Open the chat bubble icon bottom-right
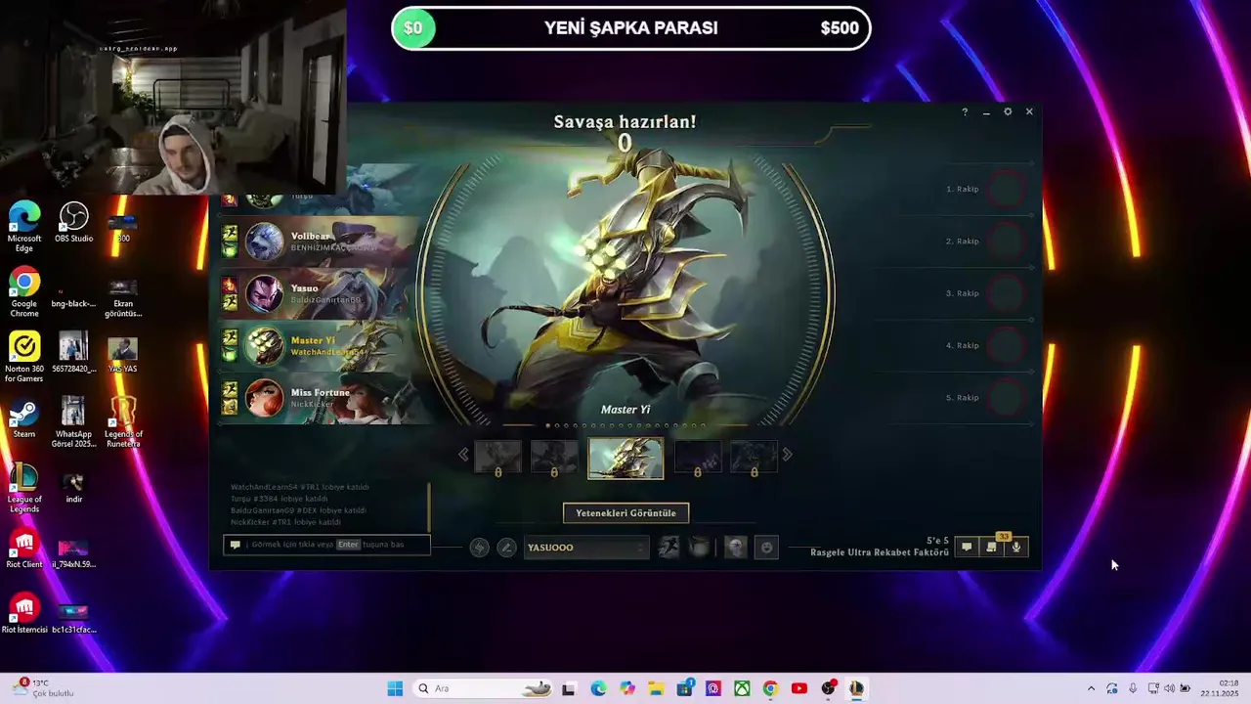The image size is (1251, 704). click(x=967, y=548)
